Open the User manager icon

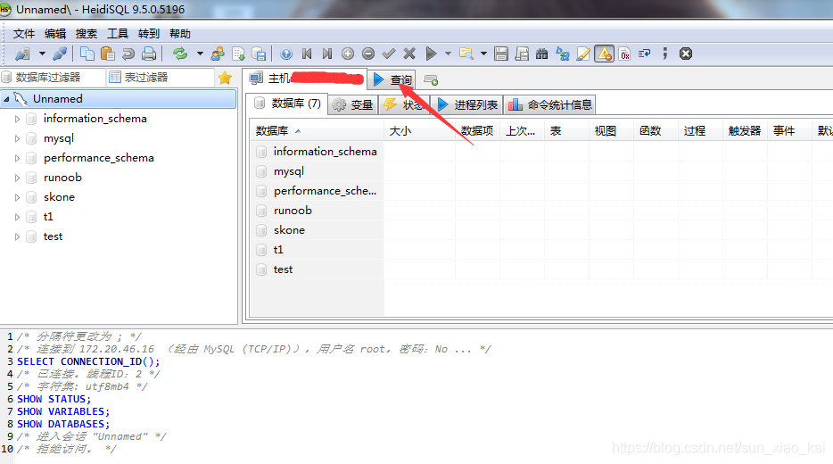(218, 54)
